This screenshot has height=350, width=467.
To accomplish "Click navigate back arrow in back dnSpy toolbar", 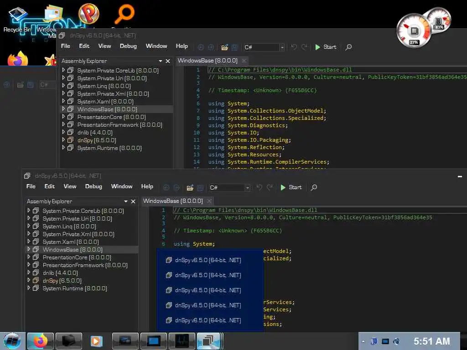I will (x=201, y=47).
